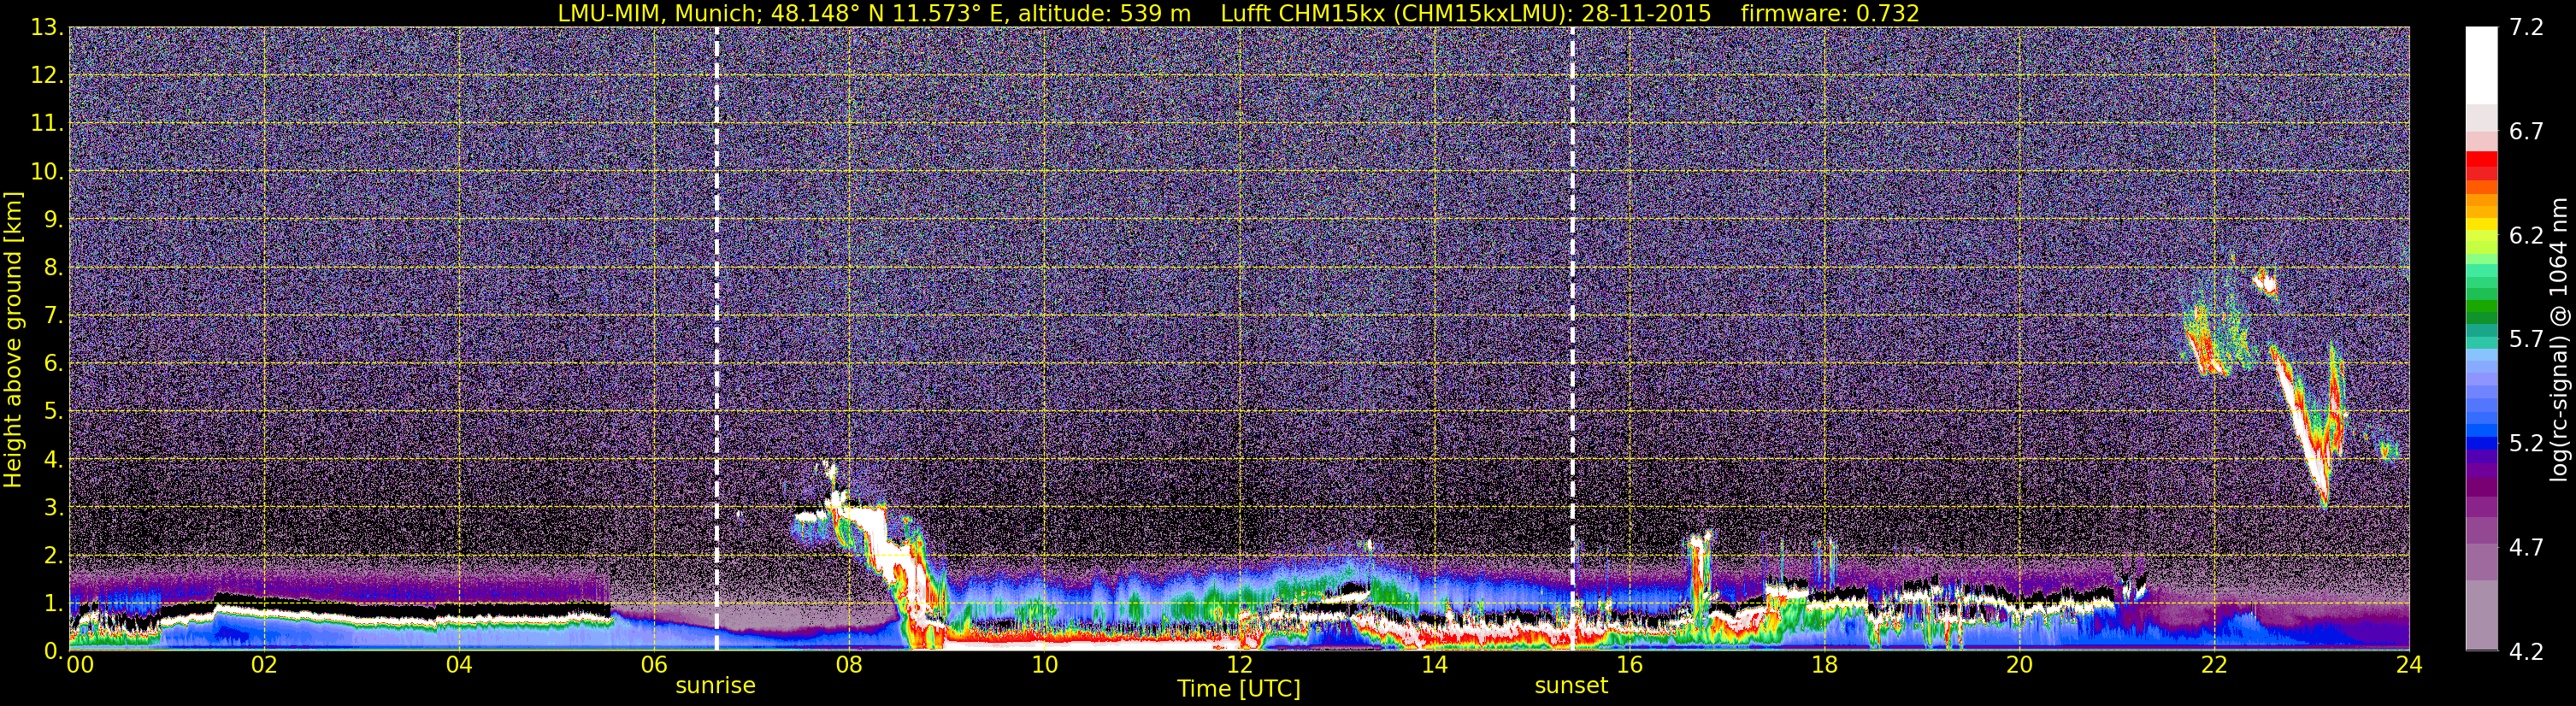Click the colorbar value '5.2'
The width and height of the screenshot is (2576, 706).
[2526, 443]
